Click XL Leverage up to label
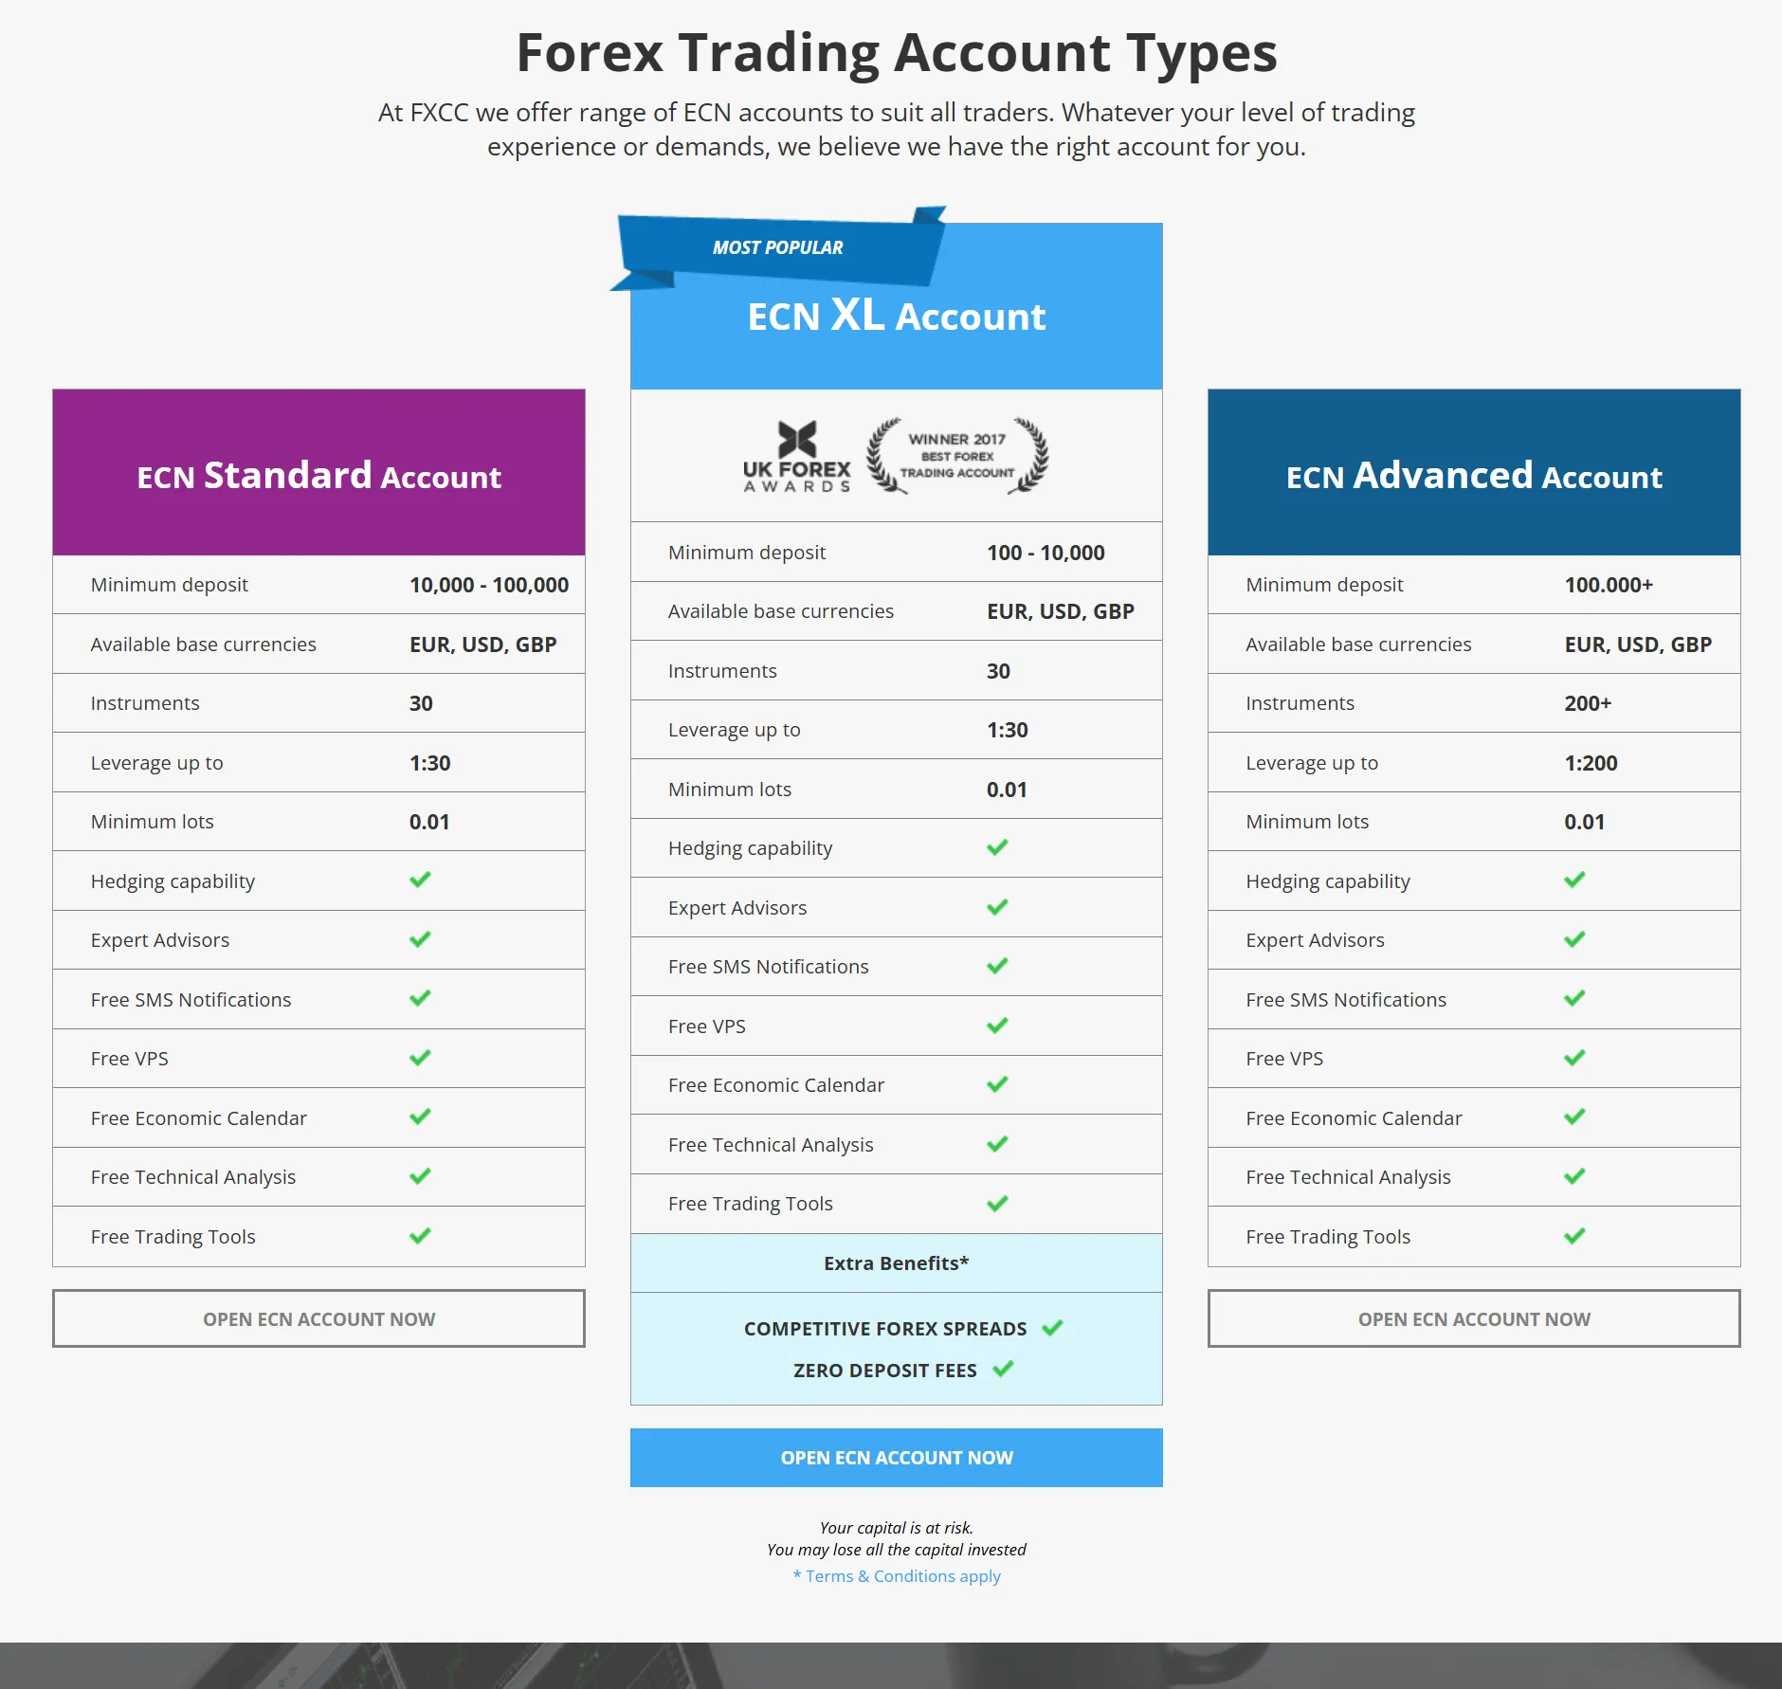This screenshot has height=1689, width=1782. tap(735, 730)
